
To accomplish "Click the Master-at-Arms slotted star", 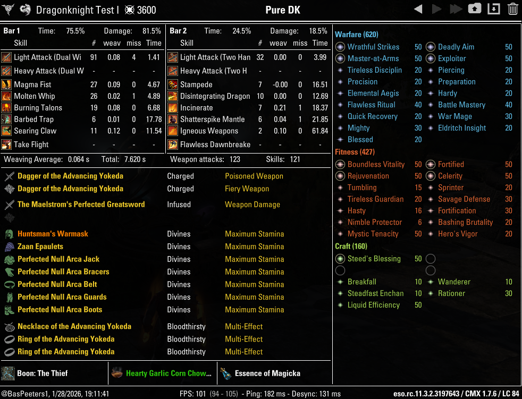I will click(x=340, y=58).
